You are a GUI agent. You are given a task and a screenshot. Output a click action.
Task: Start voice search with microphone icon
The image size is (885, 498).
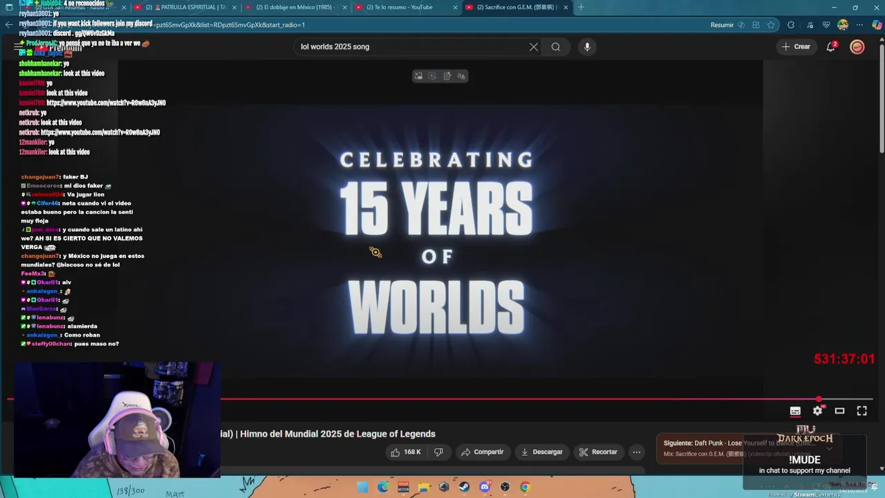[x=587, y=47]
